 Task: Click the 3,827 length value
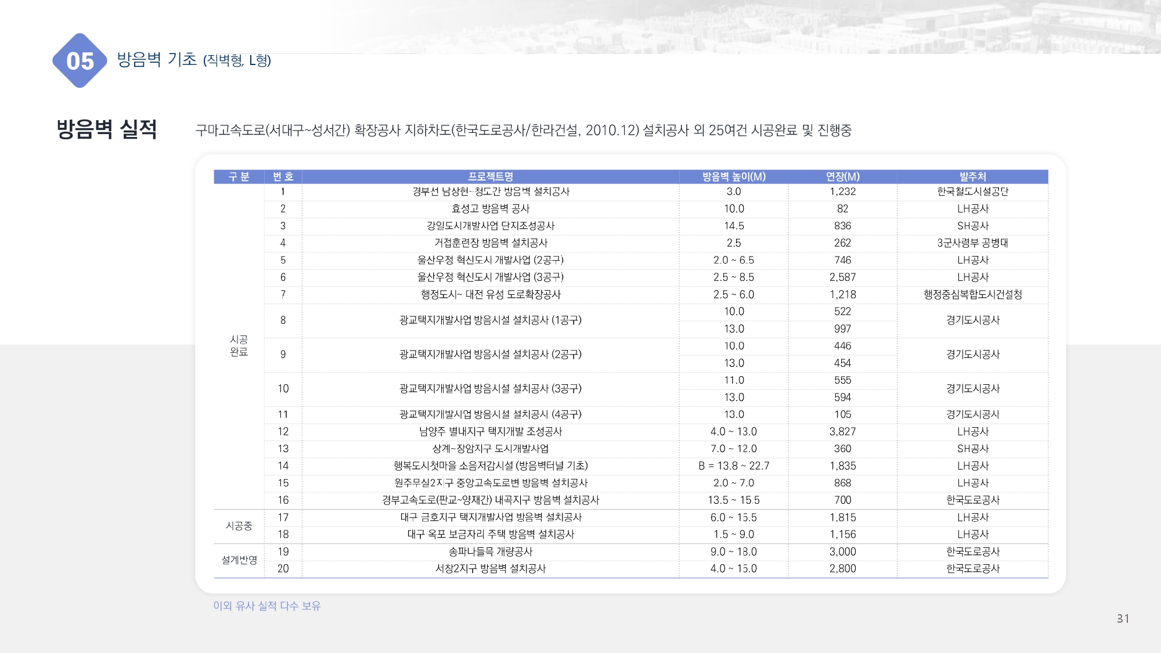pyautogui.click(x=842, y=432)
